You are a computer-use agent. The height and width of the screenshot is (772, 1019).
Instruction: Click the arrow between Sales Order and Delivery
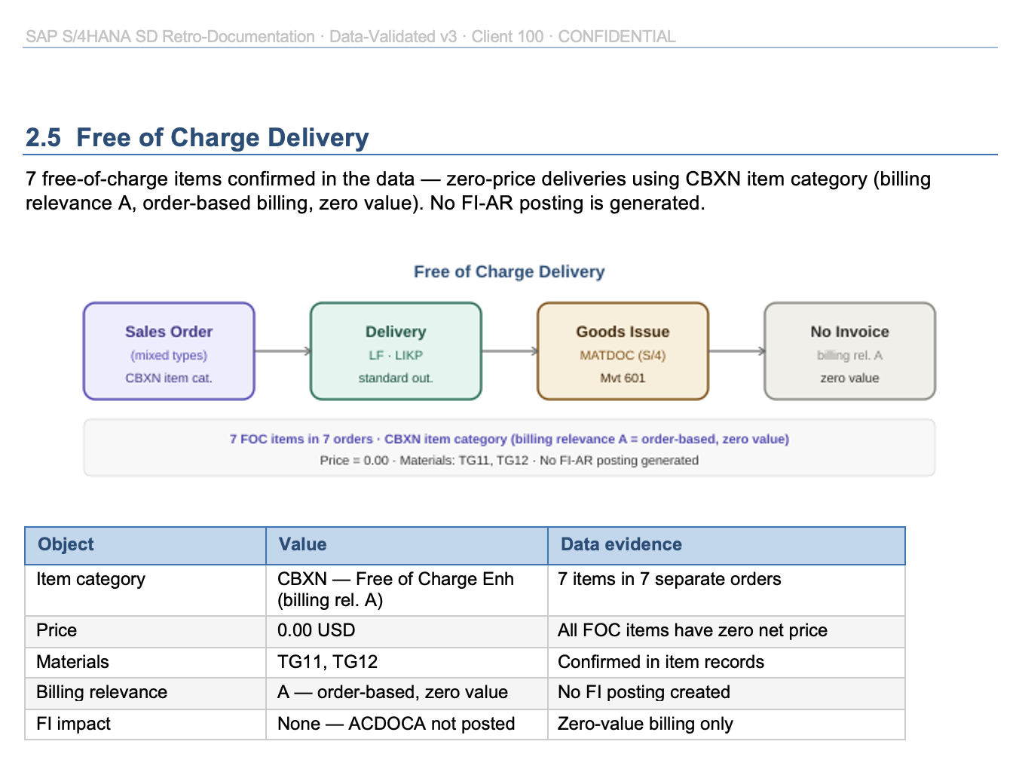click(x=282, y=350)
